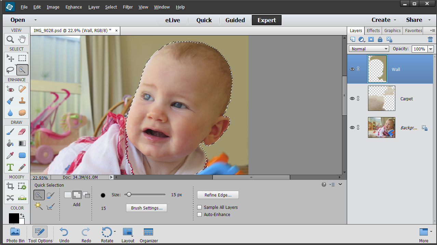437x245 pixels.
Task: Switch to the Effects panel tab
Action: 373,30
